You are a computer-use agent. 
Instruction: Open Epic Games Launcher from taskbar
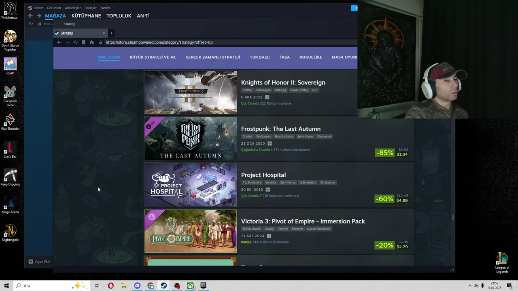[203, 286]
